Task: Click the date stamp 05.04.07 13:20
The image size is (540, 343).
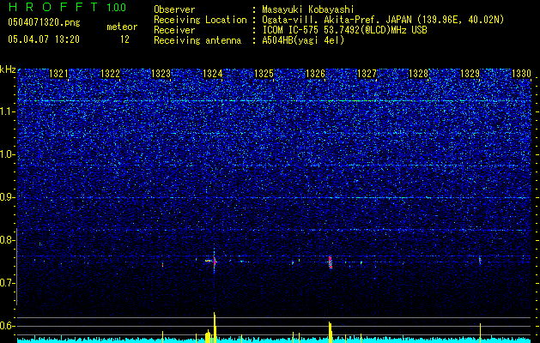Action: [44, 39]
